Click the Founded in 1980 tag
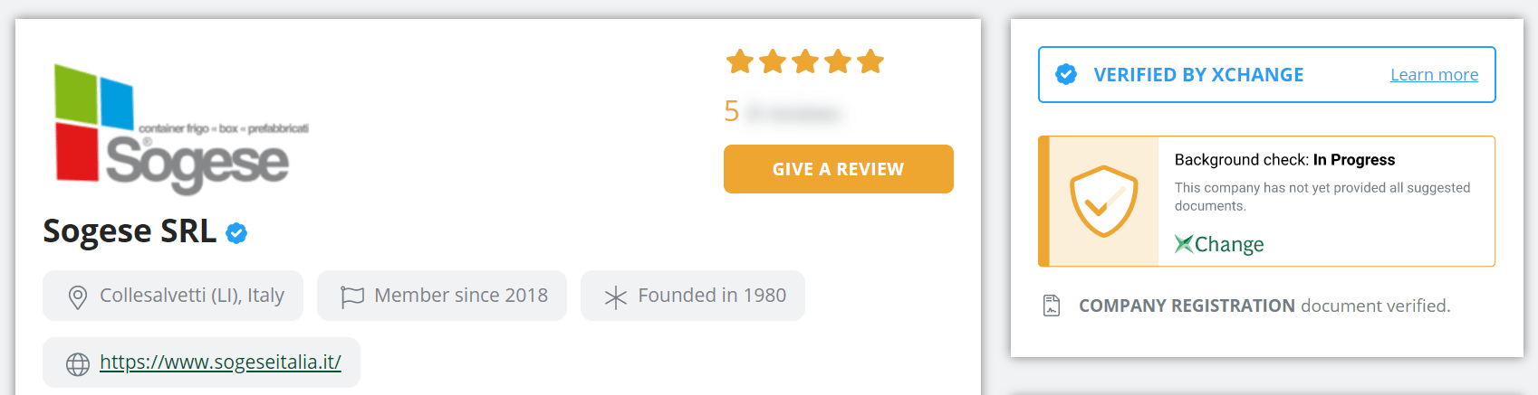The height and width of the screenshot is (395, 1538). 693,296
